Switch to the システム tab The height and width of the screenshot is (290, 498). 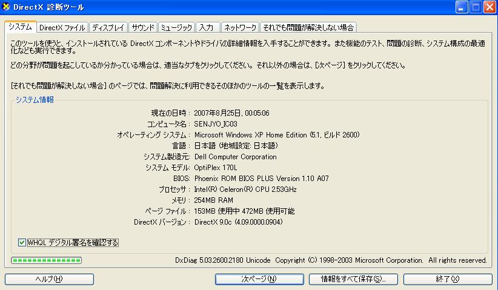coord(21,27)
